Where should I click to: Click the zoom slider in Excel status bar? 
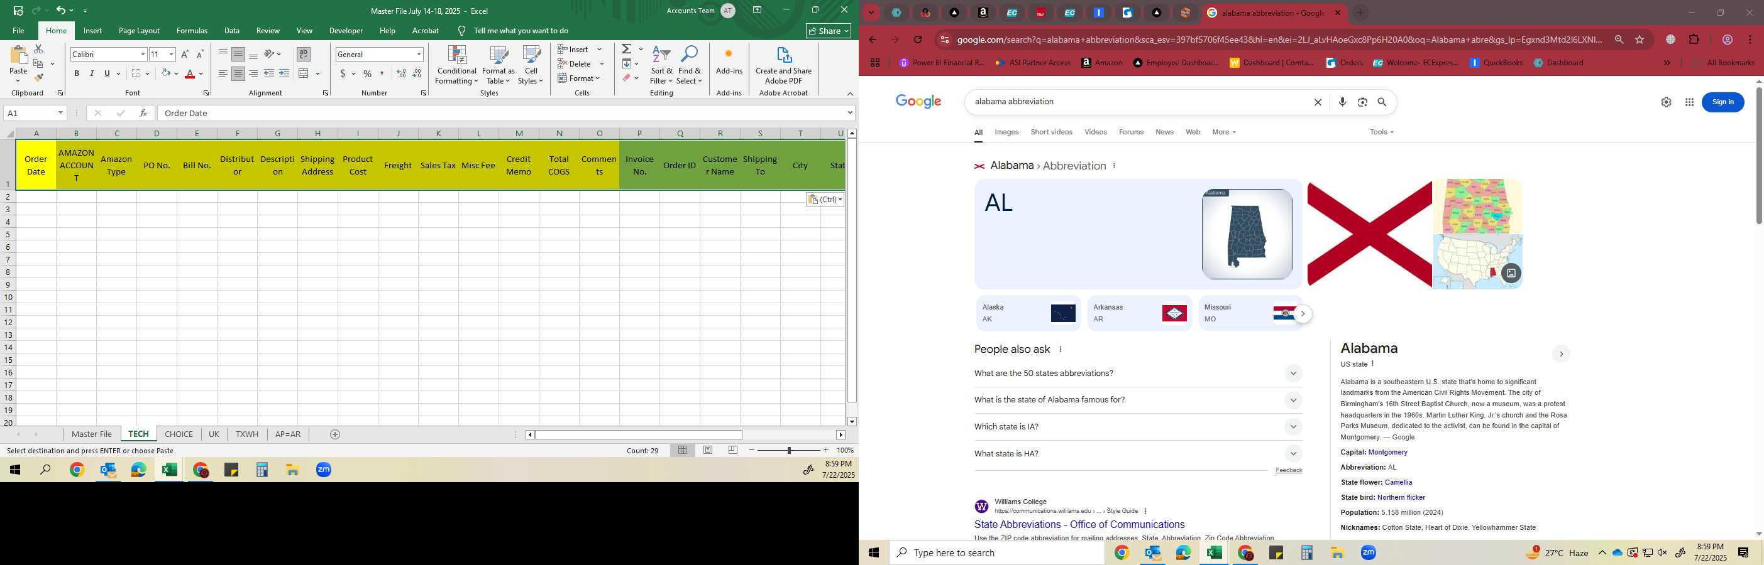789,450
